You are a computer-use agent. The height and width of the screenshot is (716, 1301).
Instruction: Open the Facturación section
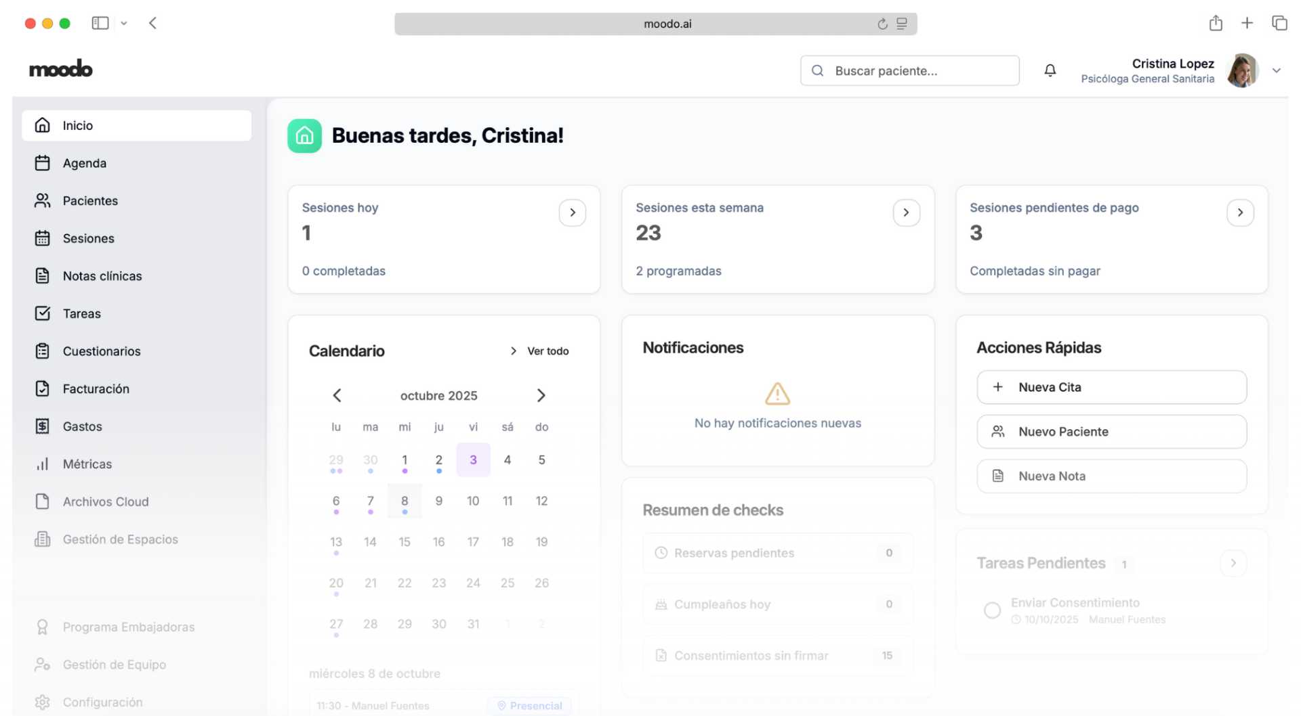point(96,388)
